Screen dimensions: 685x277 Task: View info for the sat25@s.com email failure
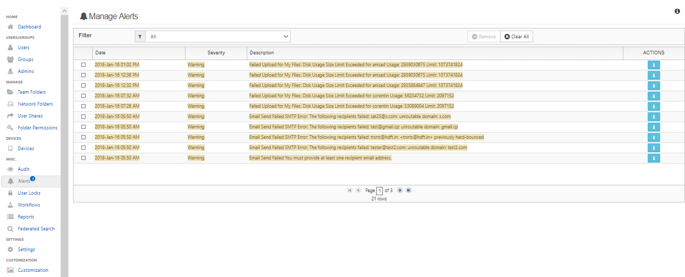653,116
